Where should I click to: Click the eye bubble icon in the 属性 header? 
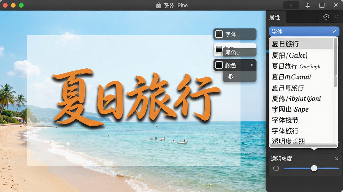pos(326,17)
